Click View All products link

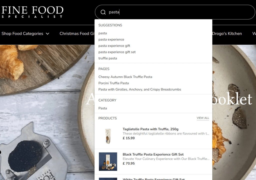tap(203, 118)
